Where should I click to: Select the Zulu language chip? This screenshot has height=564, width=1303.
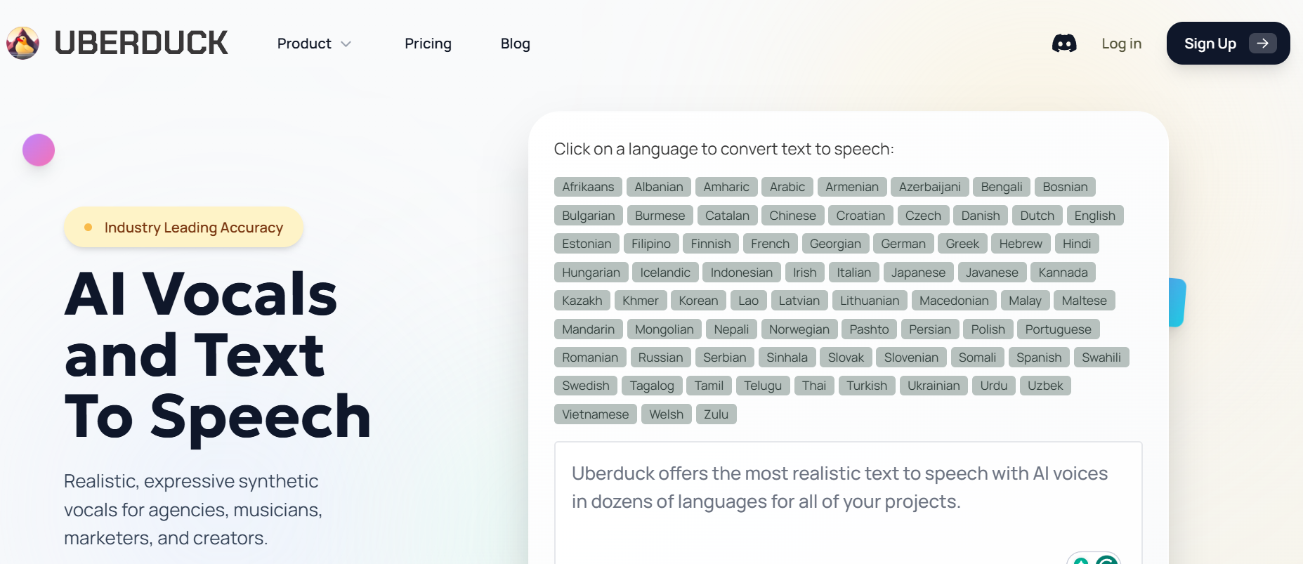(x=716, y=414)
